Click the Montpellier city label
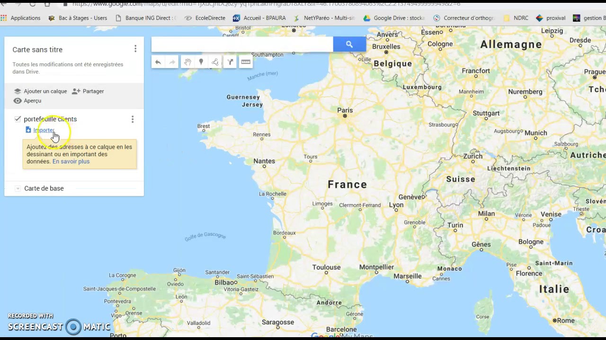The height and width of the screenshot is (340, 606). click(x=376, y=267)
